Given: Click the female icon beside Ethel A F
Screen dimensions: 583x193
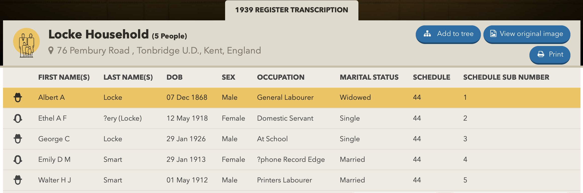Looking at the screenshot, I should pyautogui.click(x=18, y=118).
